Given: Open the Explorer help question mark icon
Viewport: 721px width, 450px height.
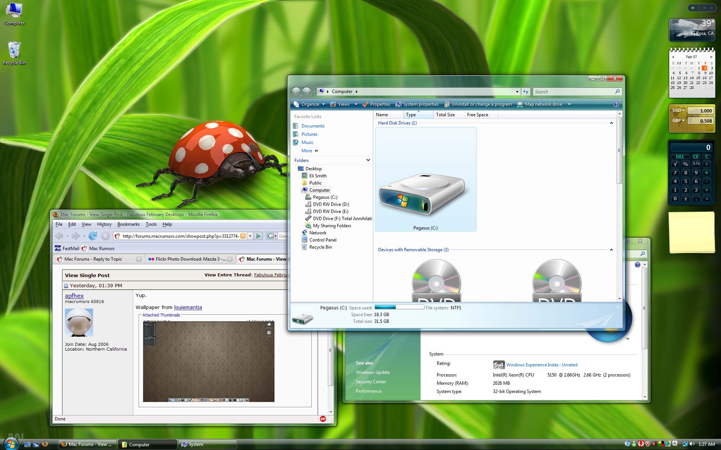Looking at the screenshot, I should tap(616, 104).
